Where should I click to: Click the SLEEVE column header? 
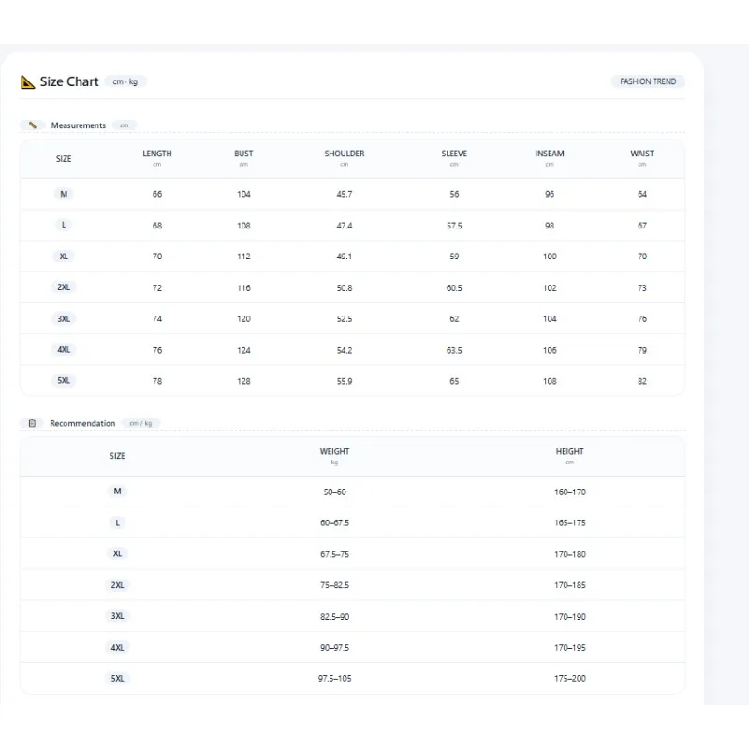tap(454, 154)
